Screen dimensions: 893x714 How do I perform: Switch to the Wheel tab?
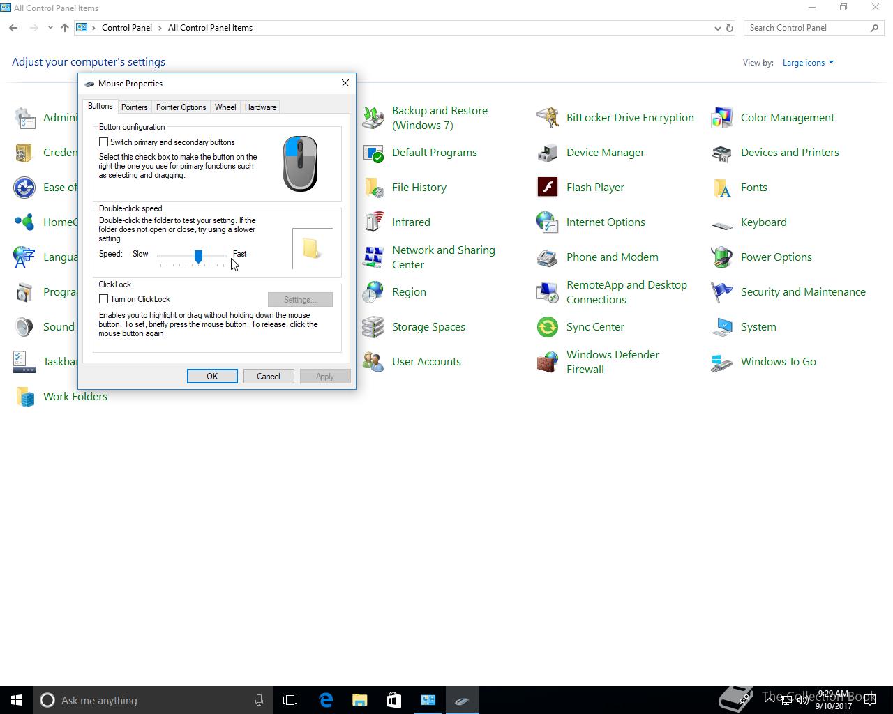[x=225, y=107]
